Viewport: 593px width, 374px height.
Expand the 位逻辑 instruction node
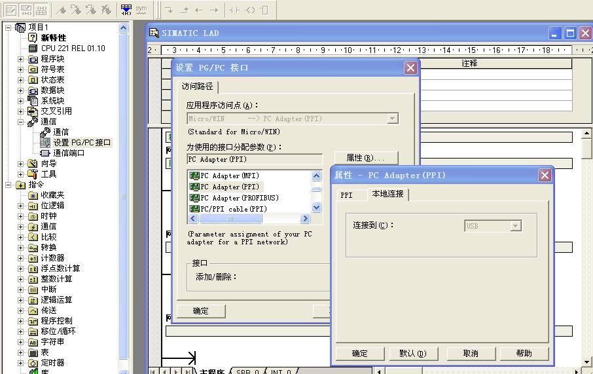click(x=21, y=206)
